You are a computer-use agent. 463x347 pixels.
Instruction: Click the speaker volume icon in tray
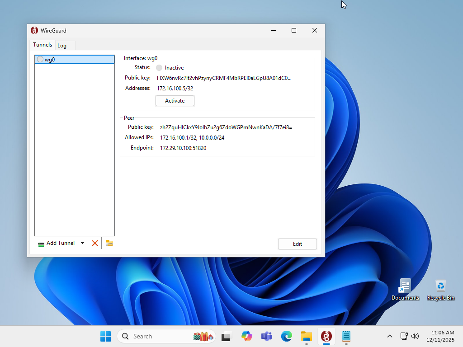(x=415, y=336)
